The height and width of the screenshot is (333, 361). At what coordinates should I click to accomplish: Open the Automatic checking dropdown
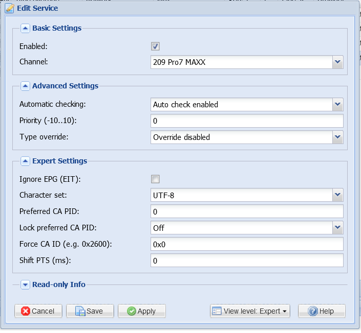tap(337, 105)
